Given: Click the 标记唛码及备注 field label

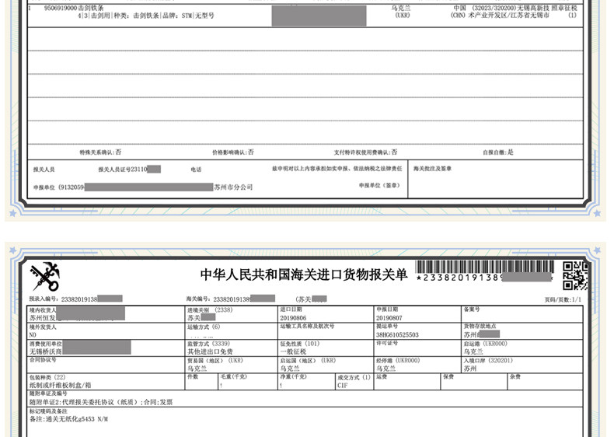Looking at the screenshot, I should pos(48,411).
